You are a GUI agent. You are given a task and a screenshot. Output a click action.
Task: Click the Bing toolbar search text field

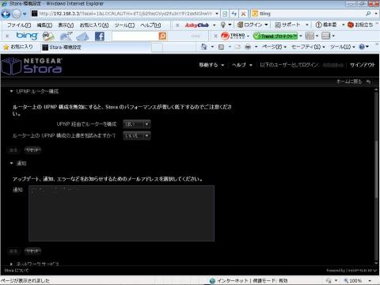[x=135, y=36]
